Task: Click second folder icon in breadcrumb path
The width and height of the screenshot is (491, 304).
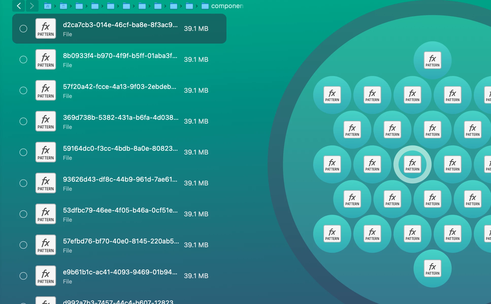Action: [x=63, y=6]
